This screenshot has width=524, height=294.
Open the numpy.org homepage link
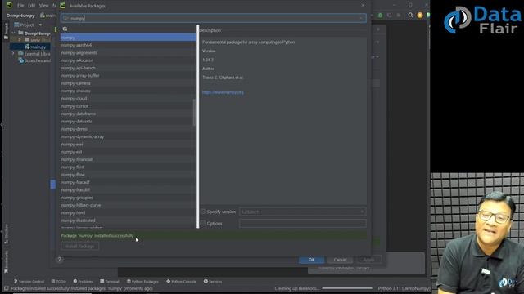223,92
